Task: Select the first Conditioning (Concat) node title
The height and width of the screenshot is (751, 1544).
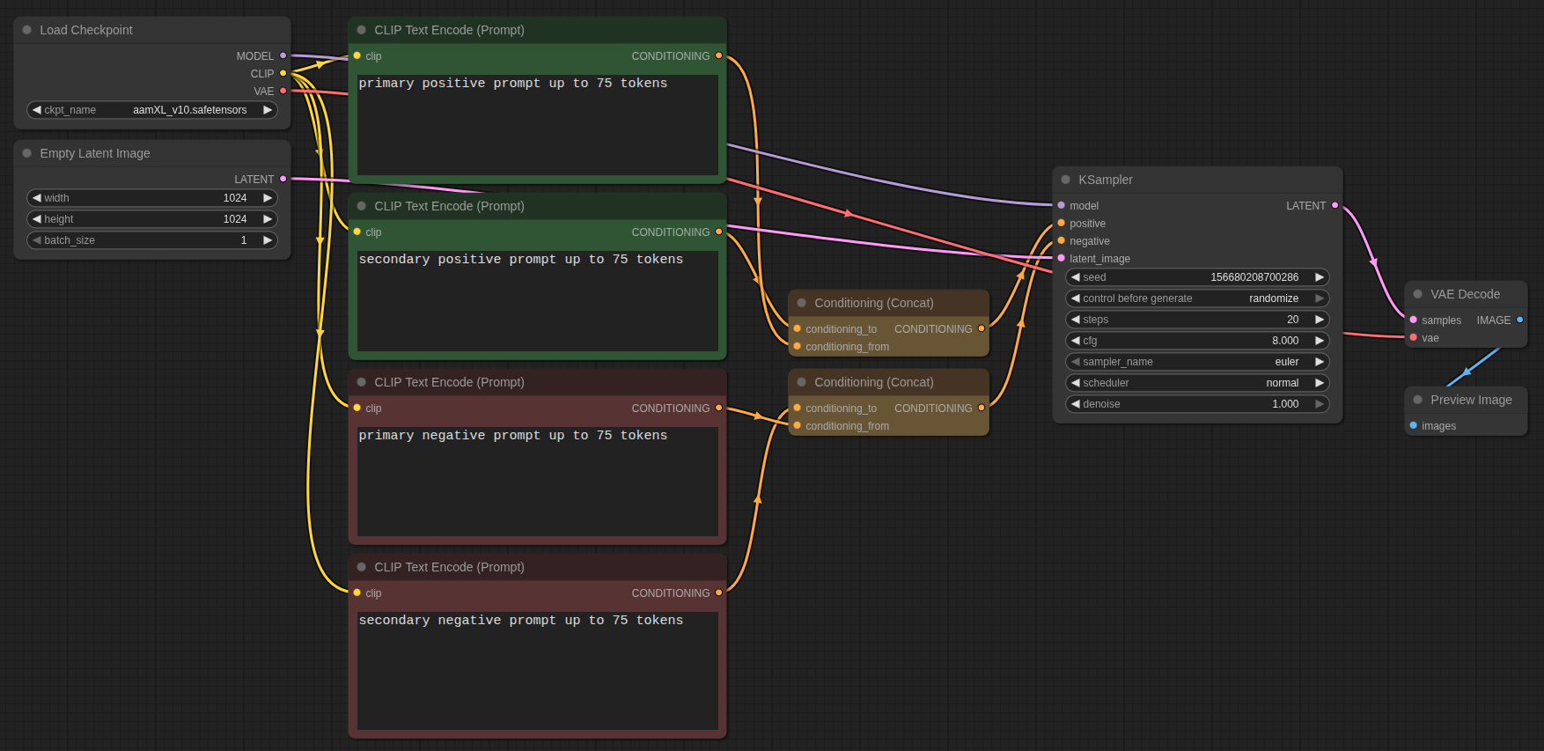Action: click(873, 303)
